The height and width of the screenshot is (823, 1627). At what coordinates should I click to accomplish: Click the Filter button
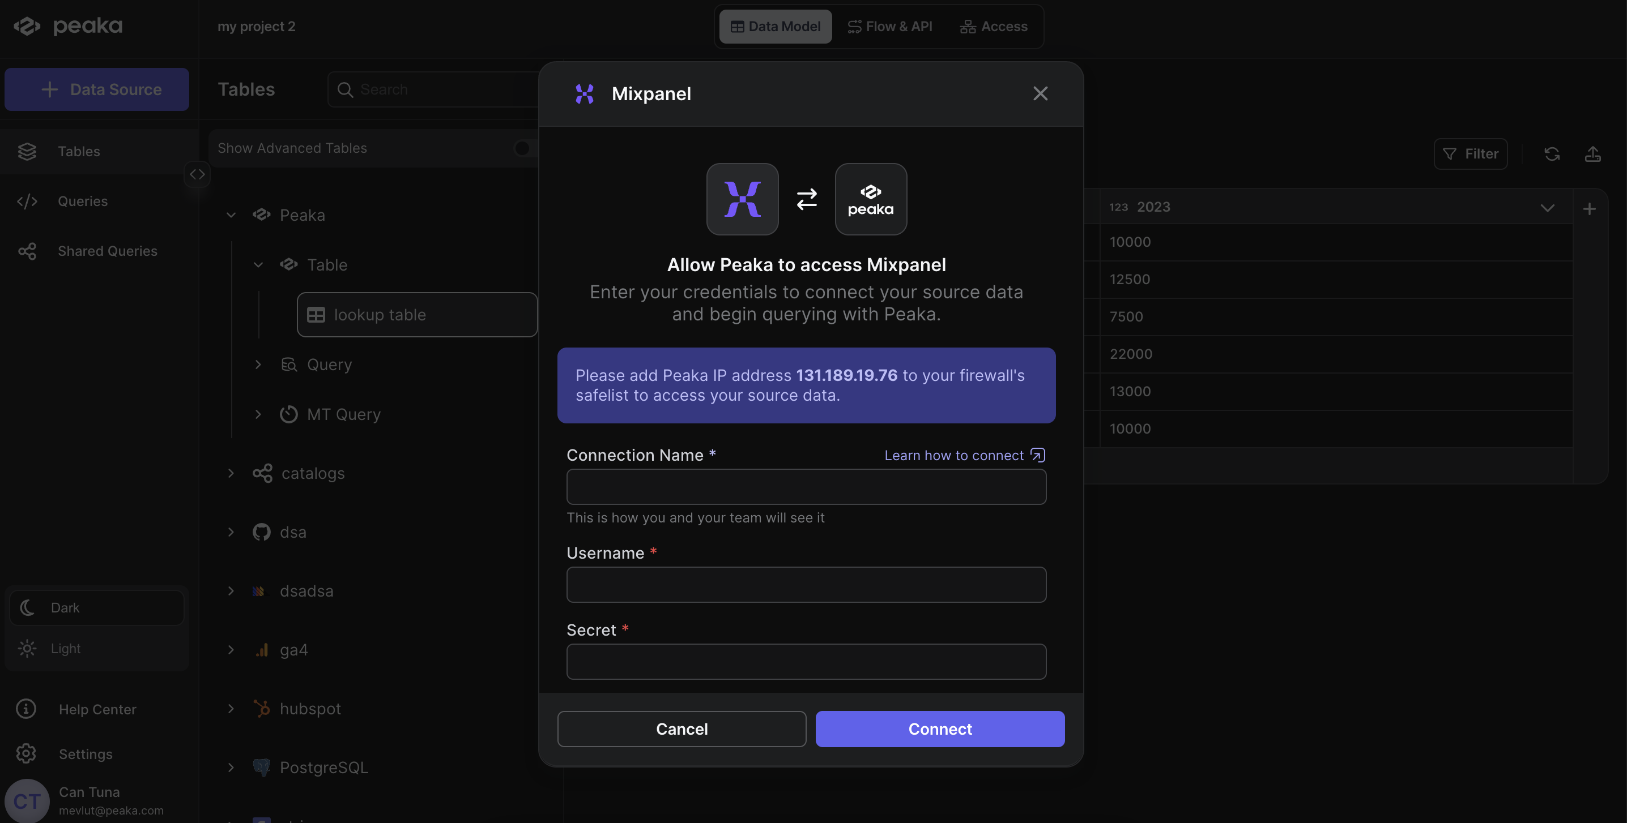(x=1471, y=154)
